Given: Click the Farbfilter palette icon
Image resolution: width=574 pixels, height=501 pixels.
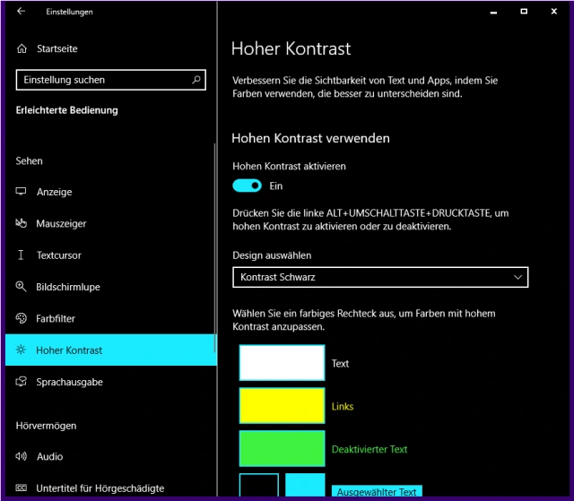Looking at the screenshot, I should pyautogui.click(x=21, y=318).
